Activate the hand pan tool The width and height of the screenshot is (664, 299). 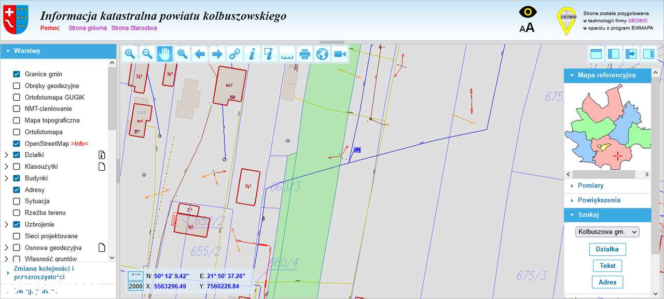(x=165, y=53)
